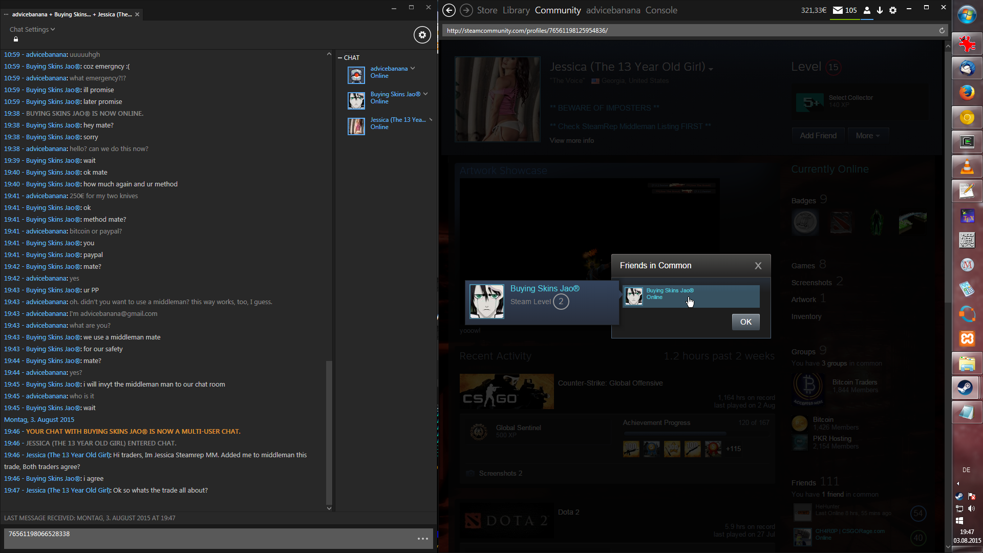Open the friends list person icon
Viewport: 983px width, 553px height.
tap(867, 10)
